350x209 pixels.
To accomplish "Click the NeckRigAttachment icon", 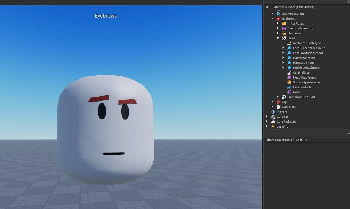I will coord(289,68).
